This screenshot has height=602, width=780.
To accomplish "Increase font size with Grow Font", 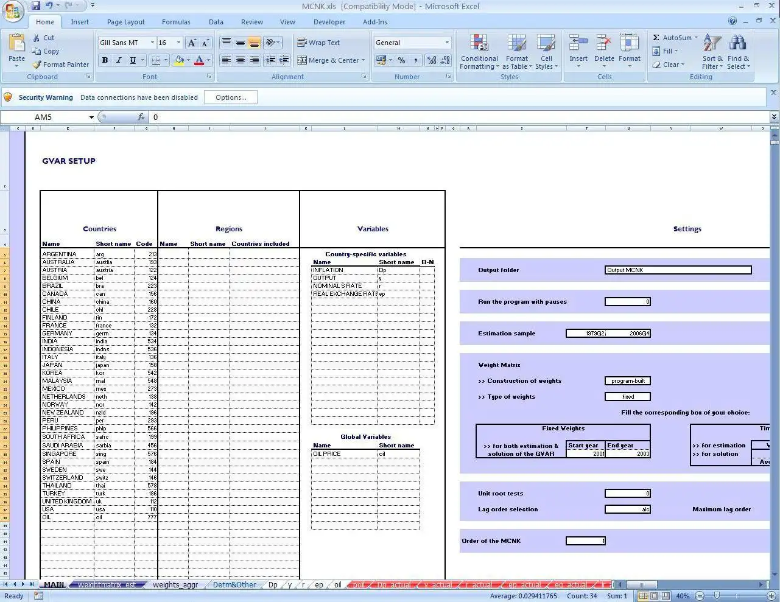I will [192, 43].
